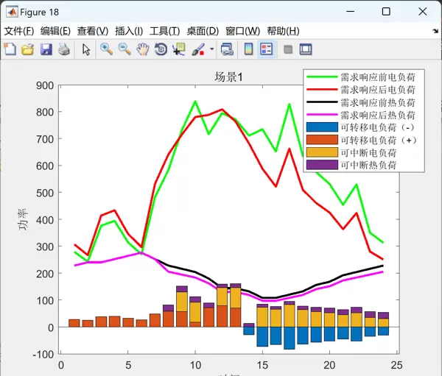Click the plot title 场景1
This screenshot has height=376, width=442.
pos(228,77)
